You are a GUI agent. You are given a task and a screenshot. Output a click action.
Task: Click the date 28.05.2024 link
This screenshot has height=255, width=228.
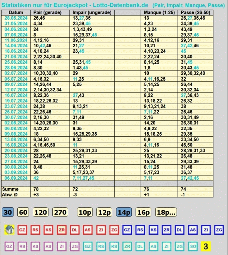[x=16, y=18]
